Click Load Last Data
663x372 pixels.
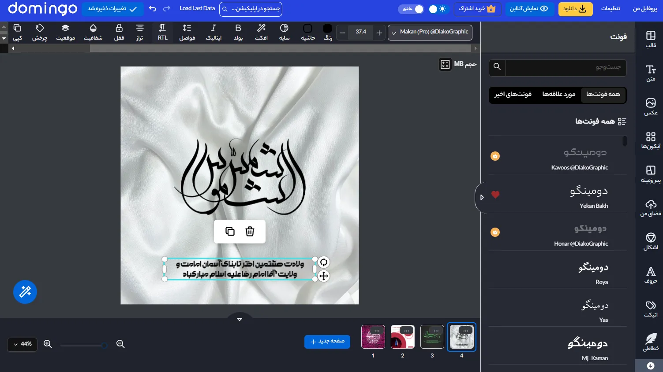[x=197, y=8]
